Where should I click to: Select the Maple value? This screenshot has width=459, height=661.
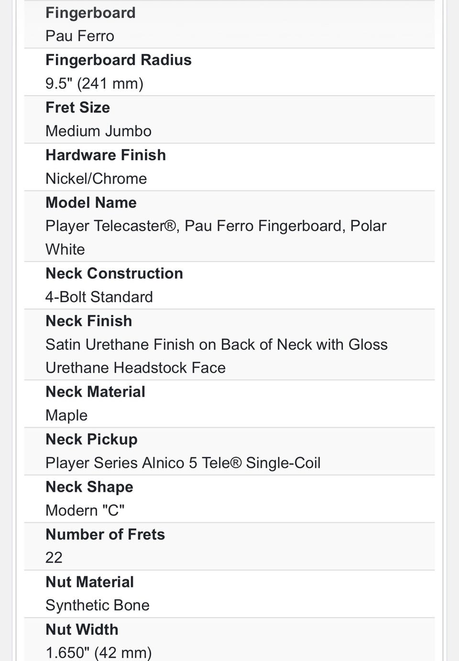click(x=66, y=415)
